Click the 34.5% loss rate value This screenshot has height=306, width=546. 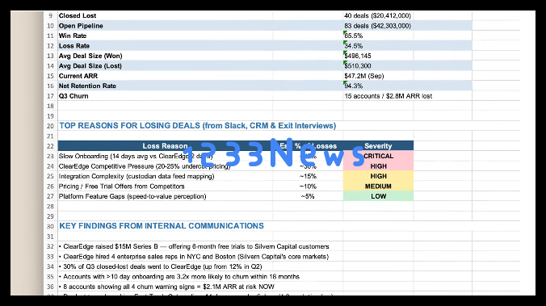click(378, 46)
